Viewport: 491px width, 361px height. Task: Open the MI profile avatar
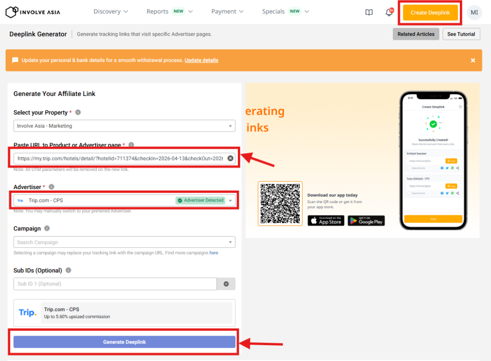click(474, 12)
